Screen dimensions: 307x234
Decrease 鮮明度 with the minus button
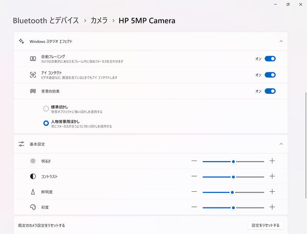[x=194, y=191]
